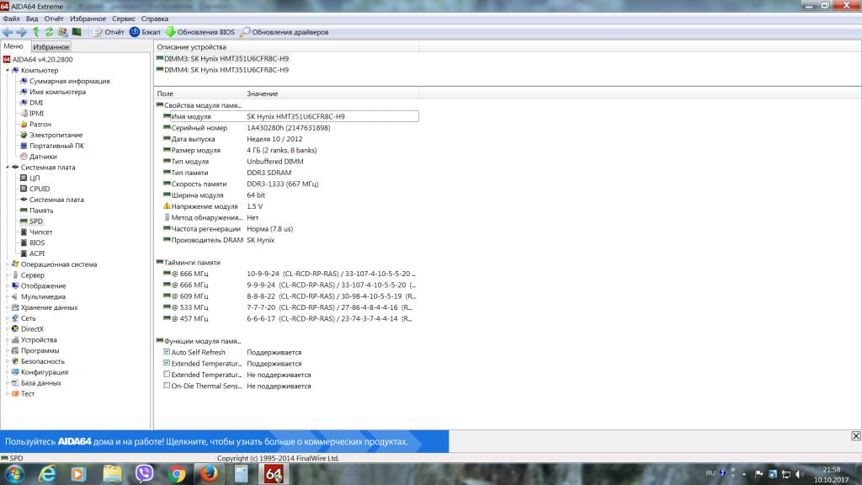Screen dimensions: 862x485
Task: Toggle the Auto Self Refresh checkbox
Action: [167, 353]
